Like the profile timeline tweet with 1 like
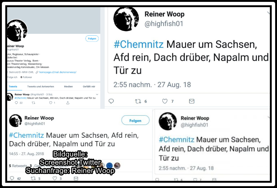 click(51, 103)
